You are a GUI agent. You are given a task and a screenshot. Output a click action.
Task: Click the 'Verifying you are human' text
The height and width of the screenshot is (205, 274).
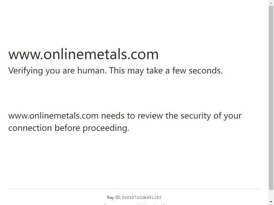57,71
